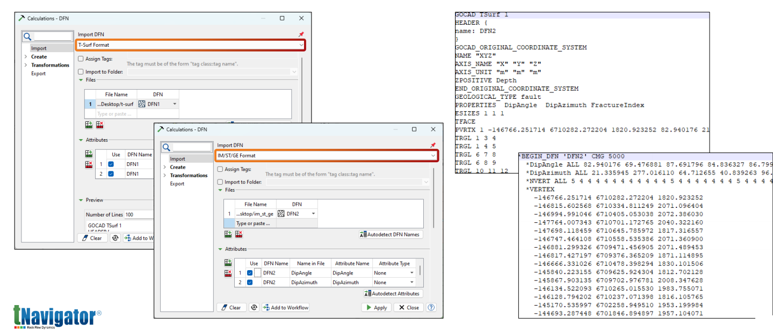Click the DFN1 object icon in Files table
773x333 pixels.
(x=142, y=104)
